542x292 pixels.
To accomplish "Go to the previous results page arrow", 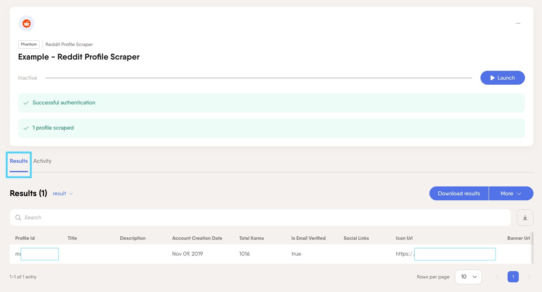I will coord(498,277).
